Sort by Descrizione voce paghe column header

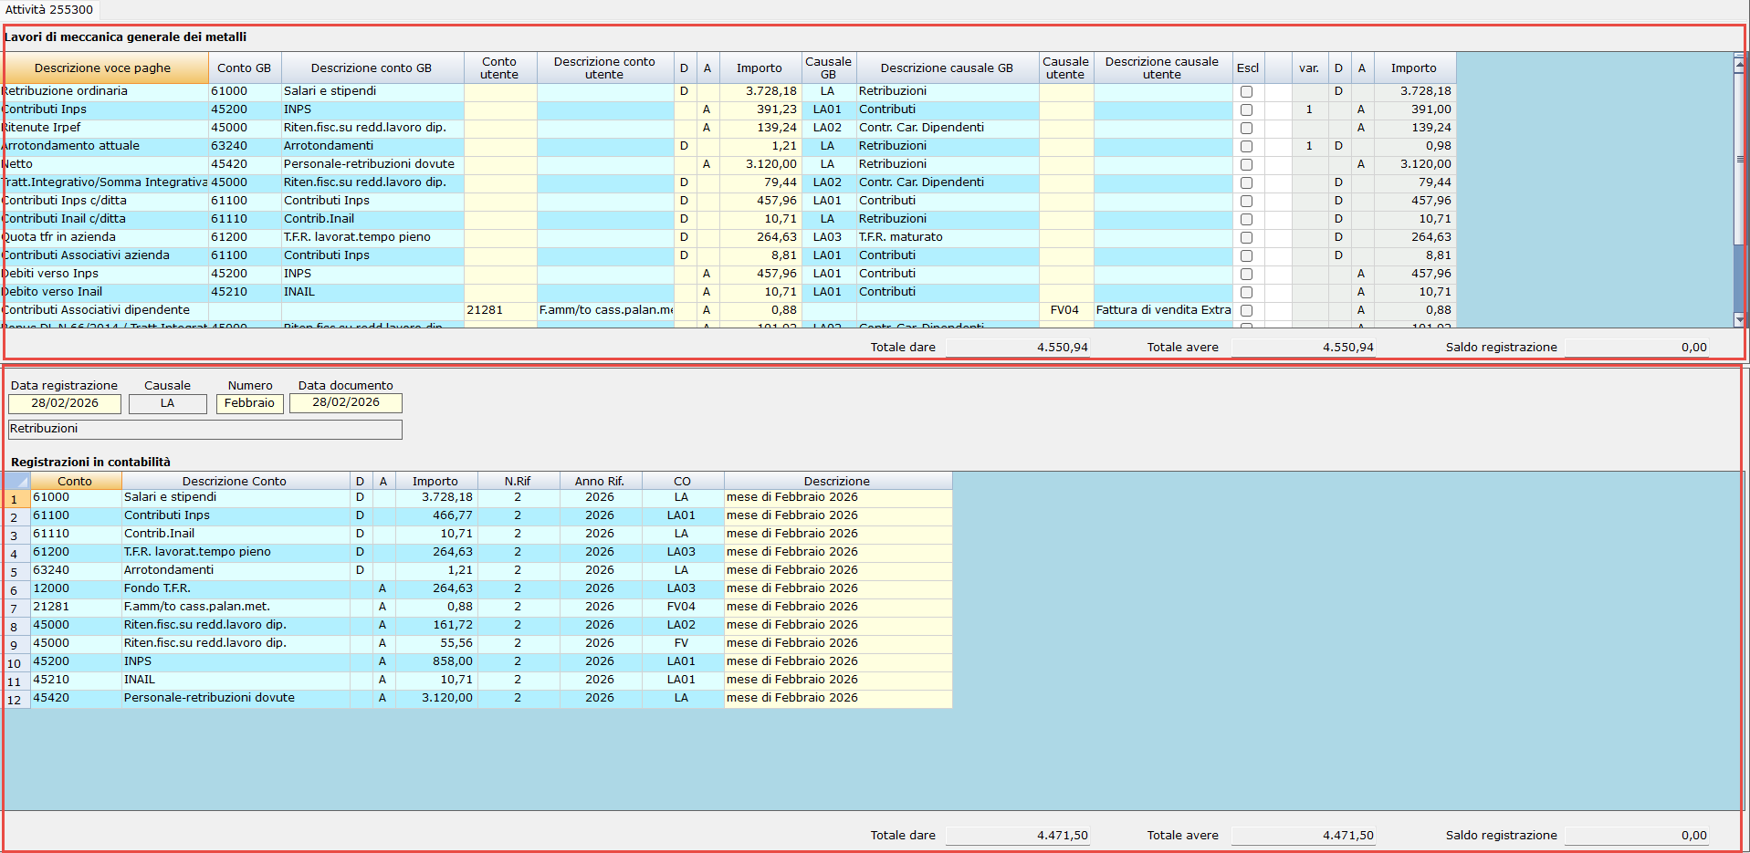[x=103, y=68]
